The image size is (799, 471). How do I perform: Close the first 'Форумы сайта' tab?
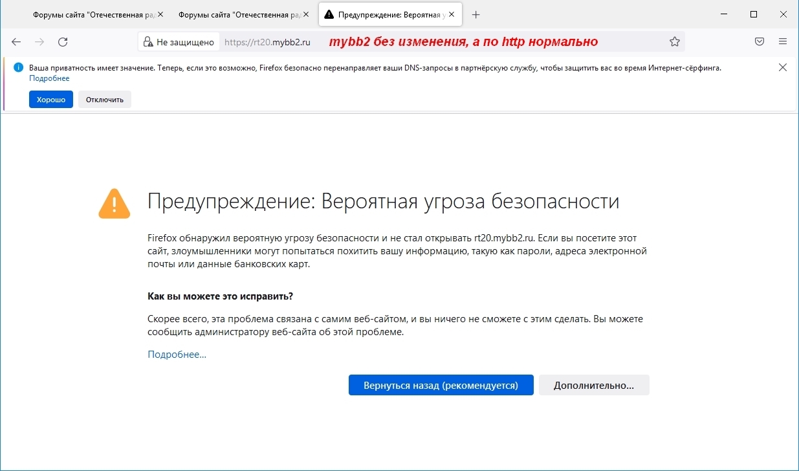160,14
